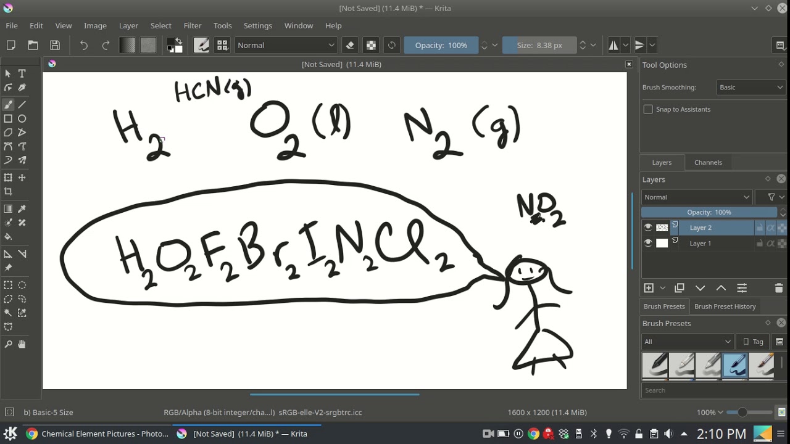Screen dimensions: 790x444
Task: Hide Layer 2 using eye icon
Action: point(648,228)
